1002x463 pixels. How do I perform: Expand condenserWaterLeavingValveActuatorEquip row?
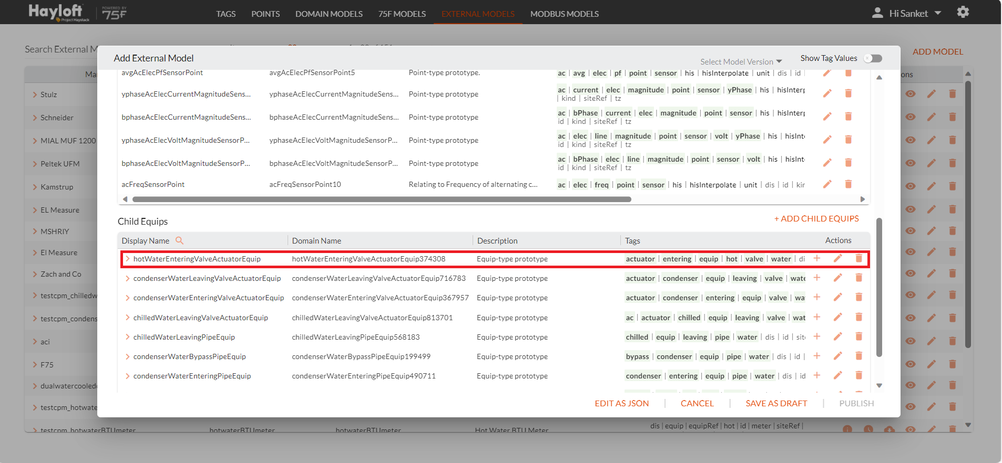(x=128, y=278)
